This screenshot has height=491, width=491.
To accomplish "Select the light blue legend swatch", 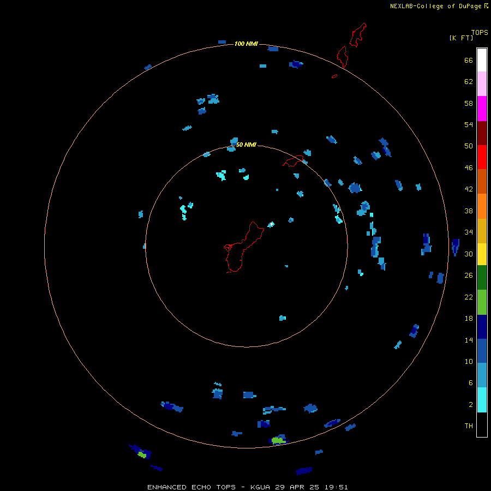I will 482,375.
